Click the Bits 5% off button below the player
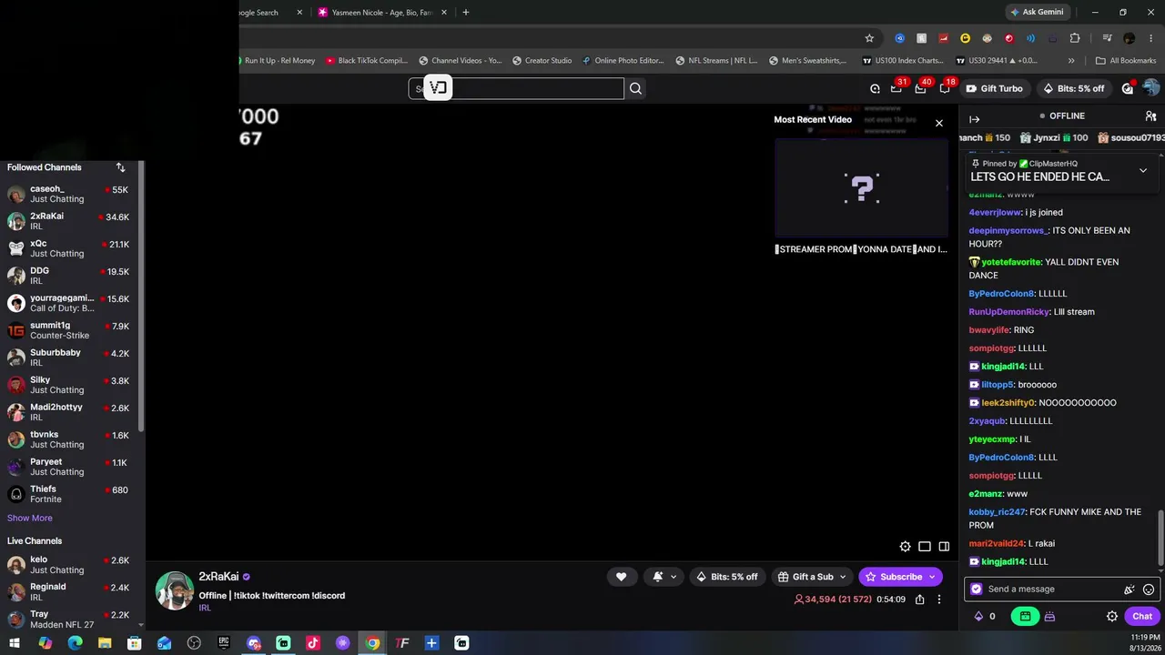 tap(726, 577)
